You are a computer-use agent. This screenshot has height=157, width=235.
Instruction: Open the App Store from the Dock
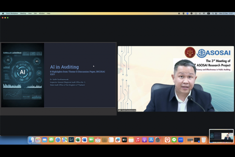[x=151, y=140]
